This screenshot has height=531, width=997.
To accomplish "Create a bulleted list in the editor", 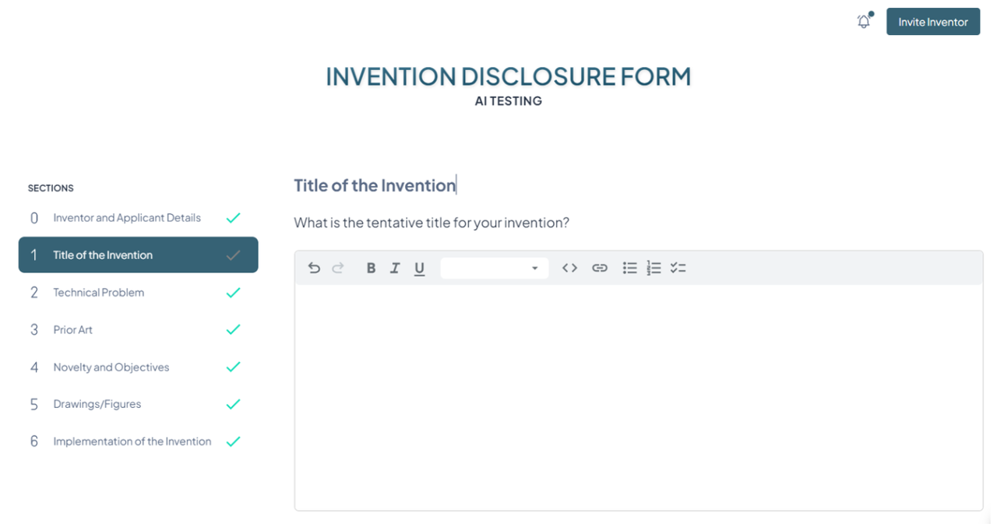I will tap(629, 267).
